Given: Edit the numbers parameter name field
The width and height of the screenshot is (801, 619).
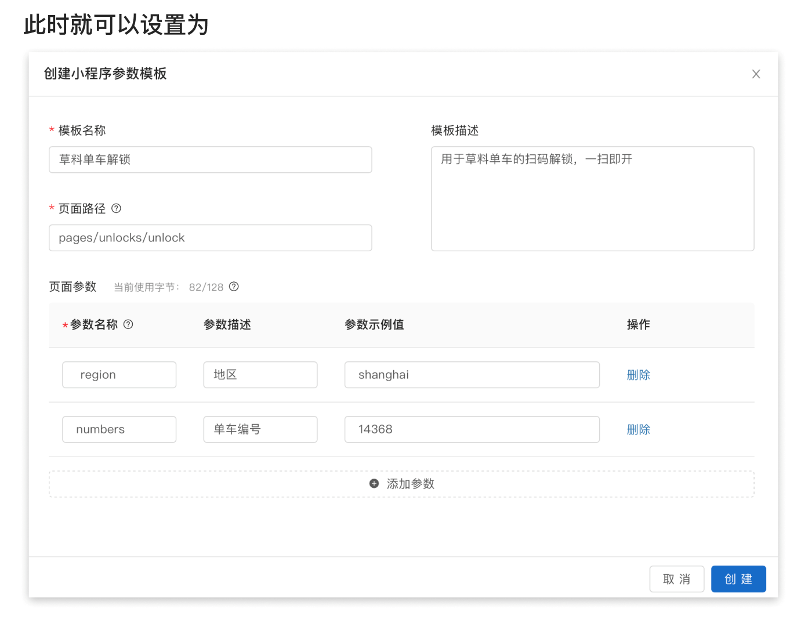Looking at the screenshot, I should click(119, 429).
